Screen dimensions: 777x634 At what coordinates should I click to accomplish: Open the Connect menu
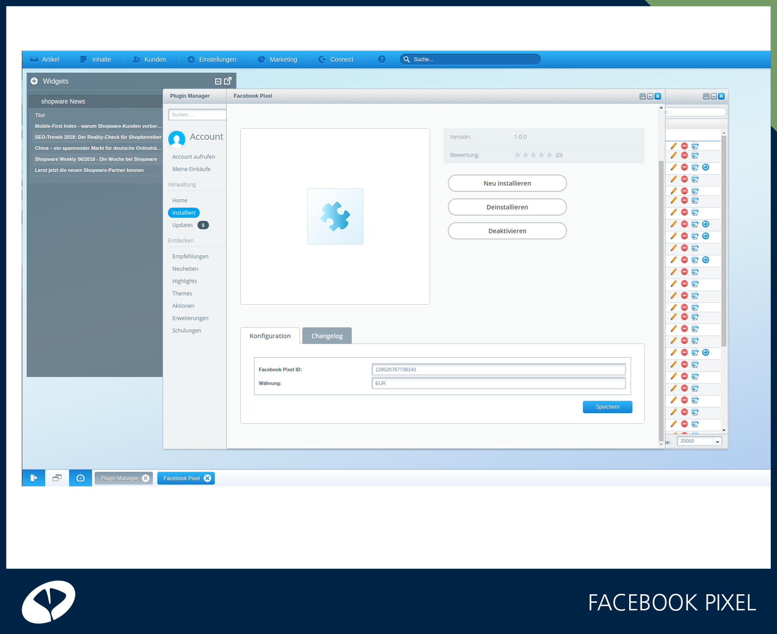336,59
